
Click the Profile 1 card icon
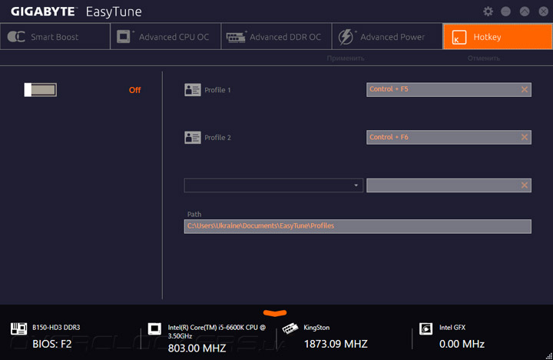click(193, 90)
